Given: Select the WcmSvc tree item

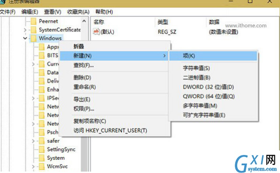Looking at the screenshot, I should point(57,166).
